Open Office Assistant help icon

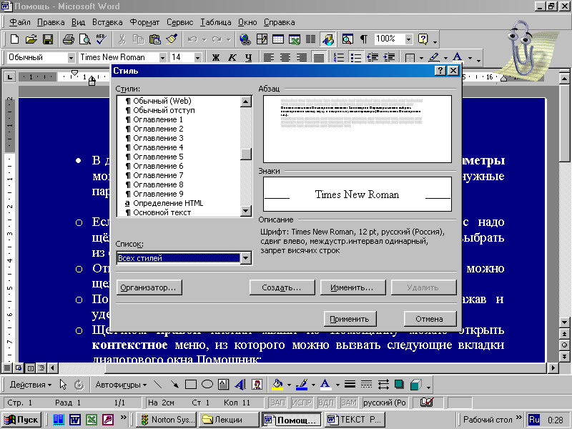[423, 39]
